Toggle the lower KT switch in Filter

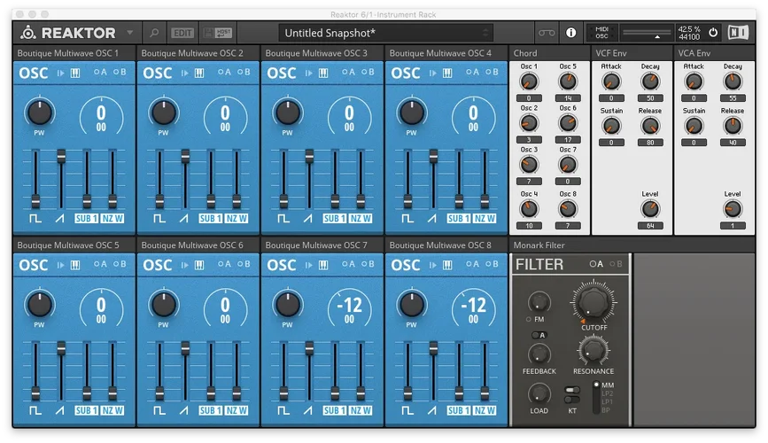click(572, 400)
